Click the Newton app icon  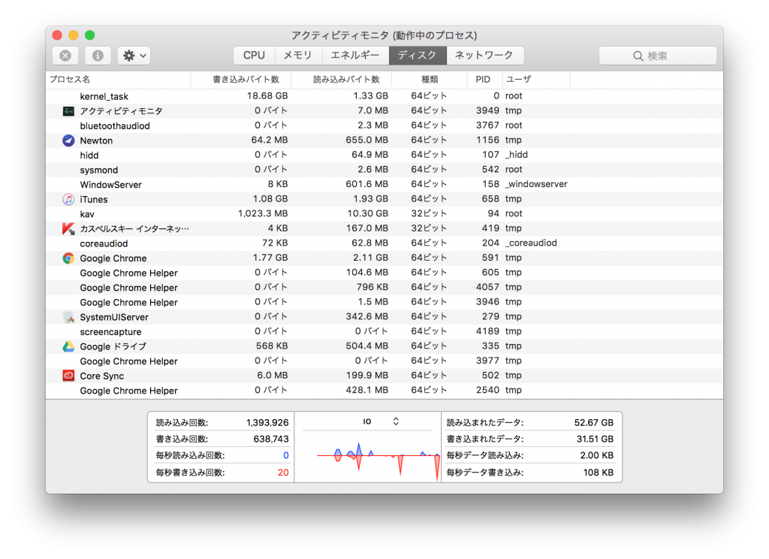click(x=68, y=141)
